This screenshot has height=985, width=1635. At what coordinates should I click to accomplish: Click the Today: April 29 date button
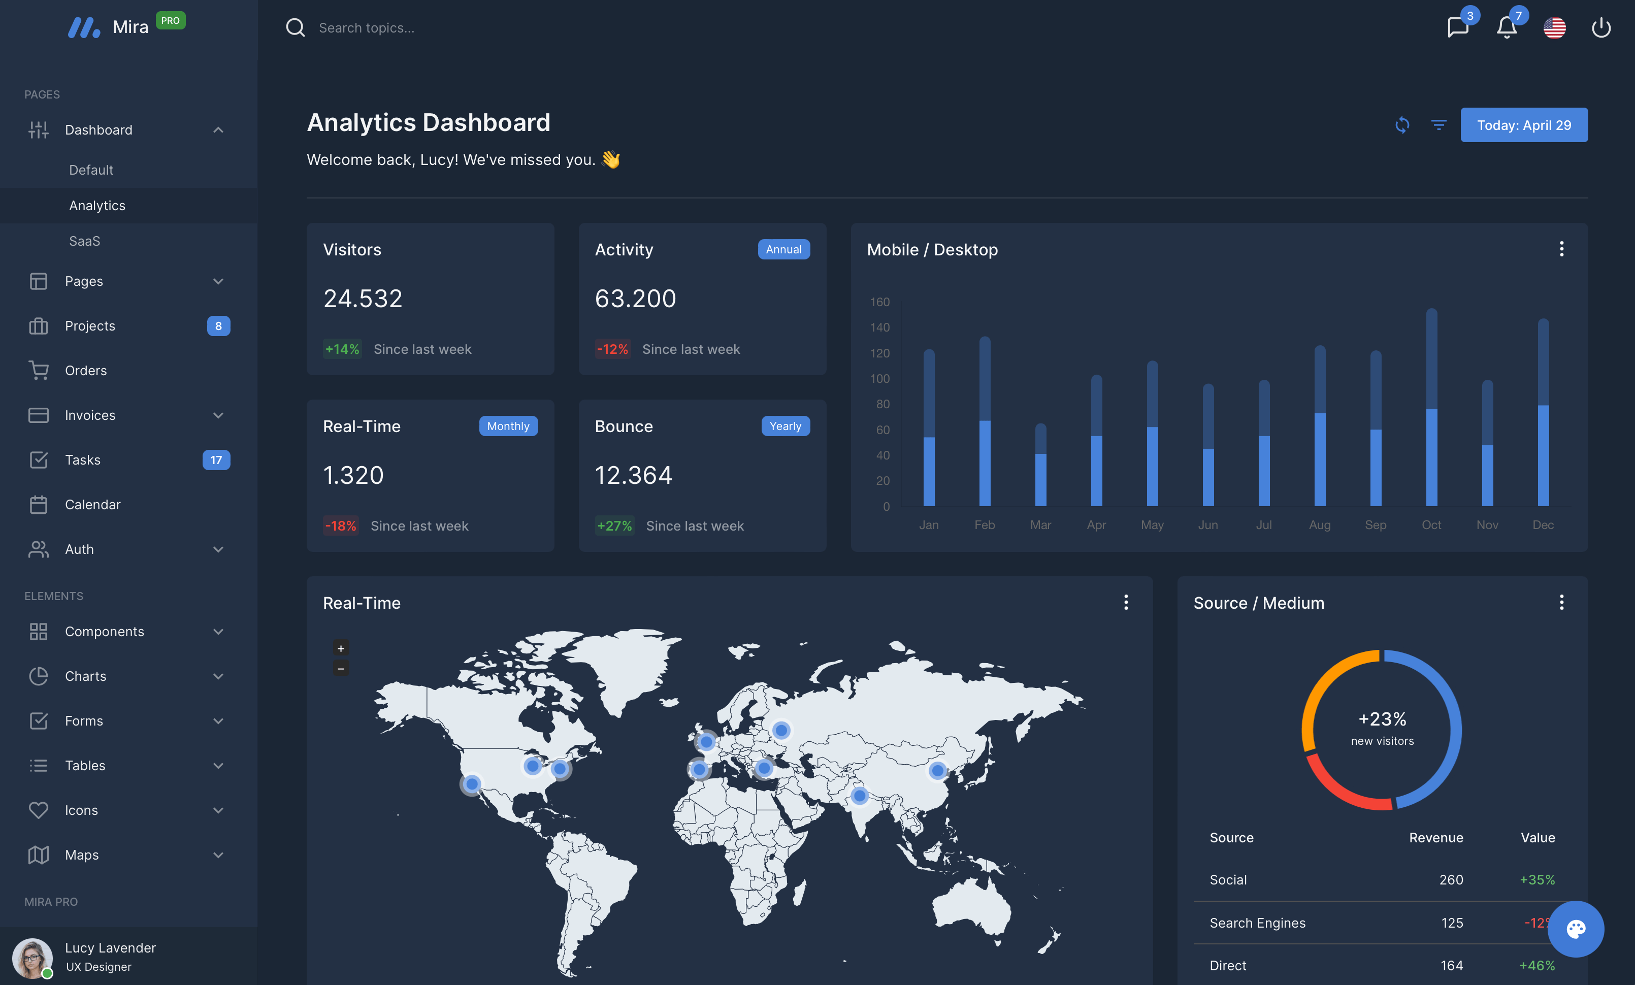pos(1524,125)
